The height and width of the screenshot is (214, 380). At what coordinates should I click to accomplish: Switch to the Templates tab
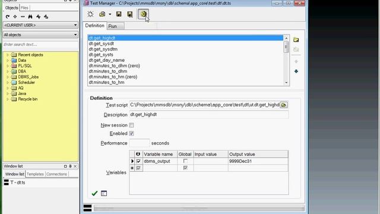pyautogui.click(x=35, y=174)
